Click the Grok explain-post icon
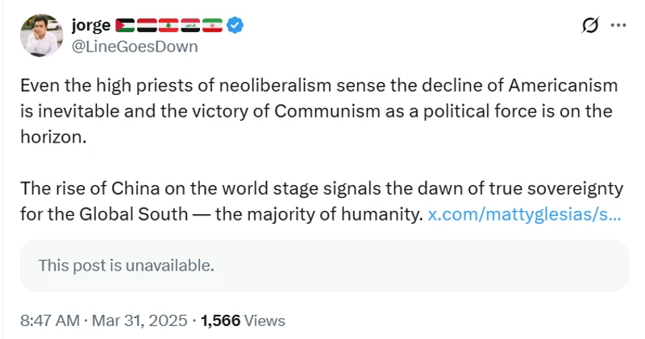This screenshot has width=645, height=339. (x=591, y=25)
